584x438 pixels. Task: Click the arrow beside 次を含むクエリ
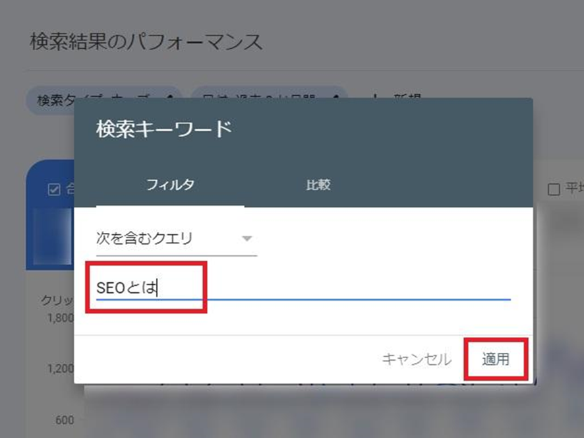pos(247,239)
